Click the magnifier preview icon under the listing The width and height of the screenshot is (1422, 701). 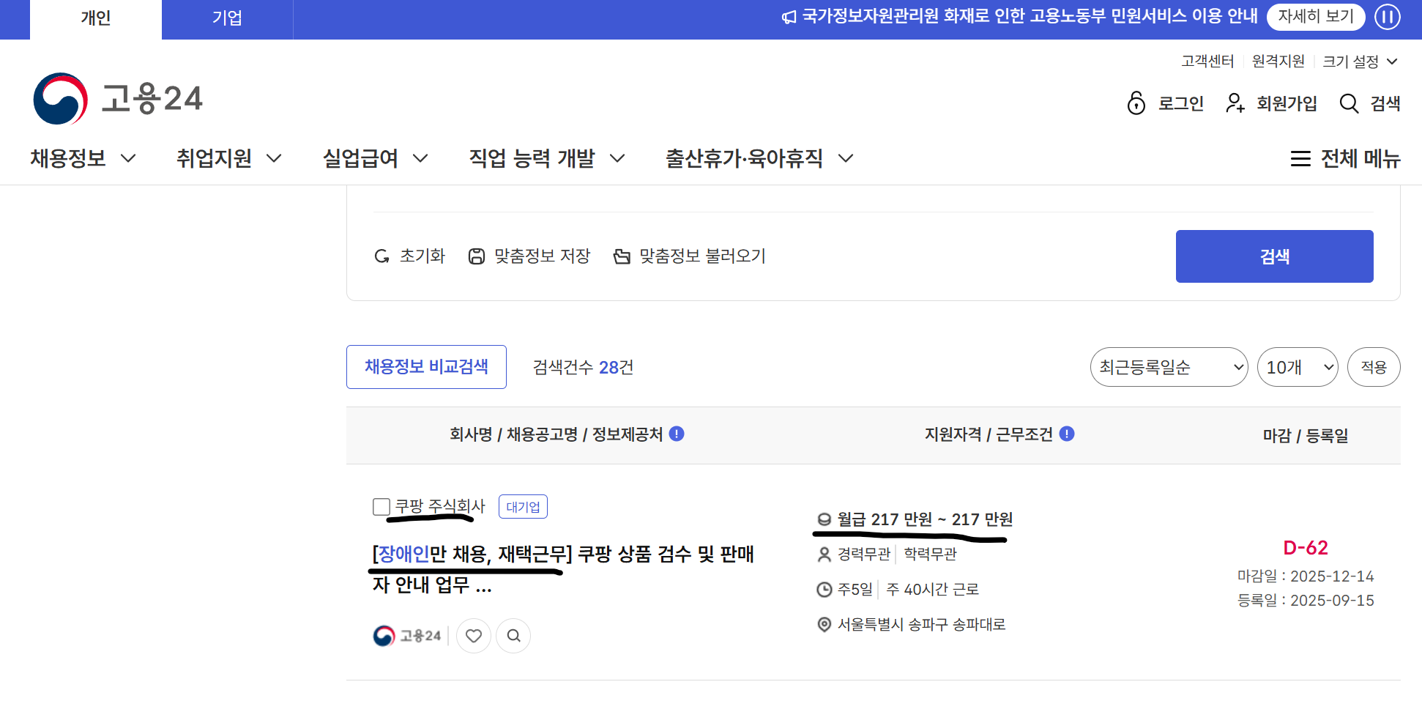(513, 636)
